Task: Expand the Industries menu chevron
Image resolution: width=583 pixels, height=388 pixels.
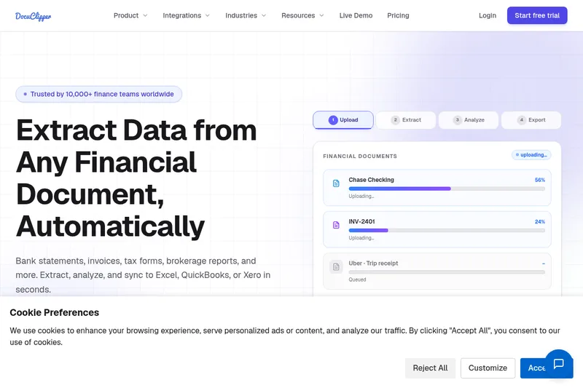Action: 264,15
